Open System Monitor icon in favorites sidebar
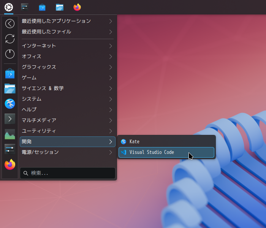This screenshot has height=228, width=266. click(10, 134)
